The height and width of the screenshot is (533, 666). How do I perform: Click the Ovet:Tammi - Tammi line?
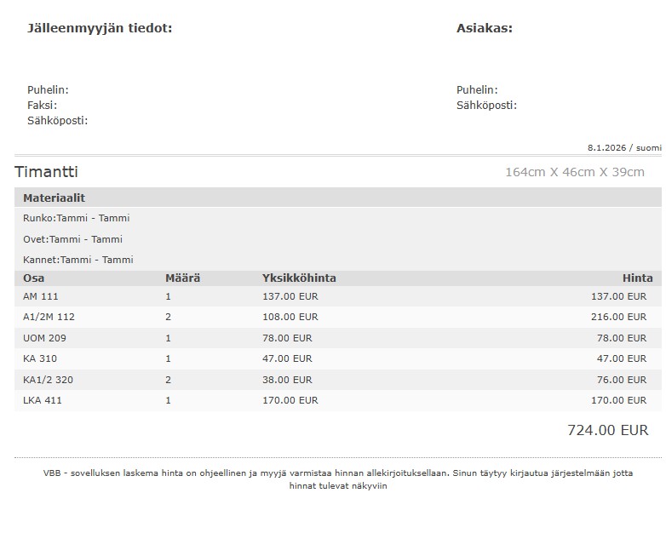[x=72, y=239]
